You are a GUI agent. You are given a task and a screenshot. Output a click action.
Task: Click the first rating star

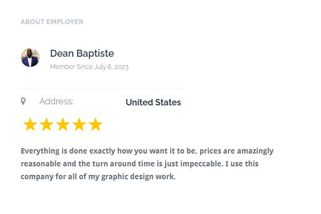click(x=30, y=124)
